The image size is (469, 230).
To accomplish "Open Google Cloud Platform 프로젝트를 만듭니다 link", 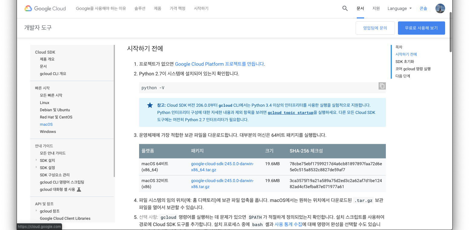I will point(220,64).
